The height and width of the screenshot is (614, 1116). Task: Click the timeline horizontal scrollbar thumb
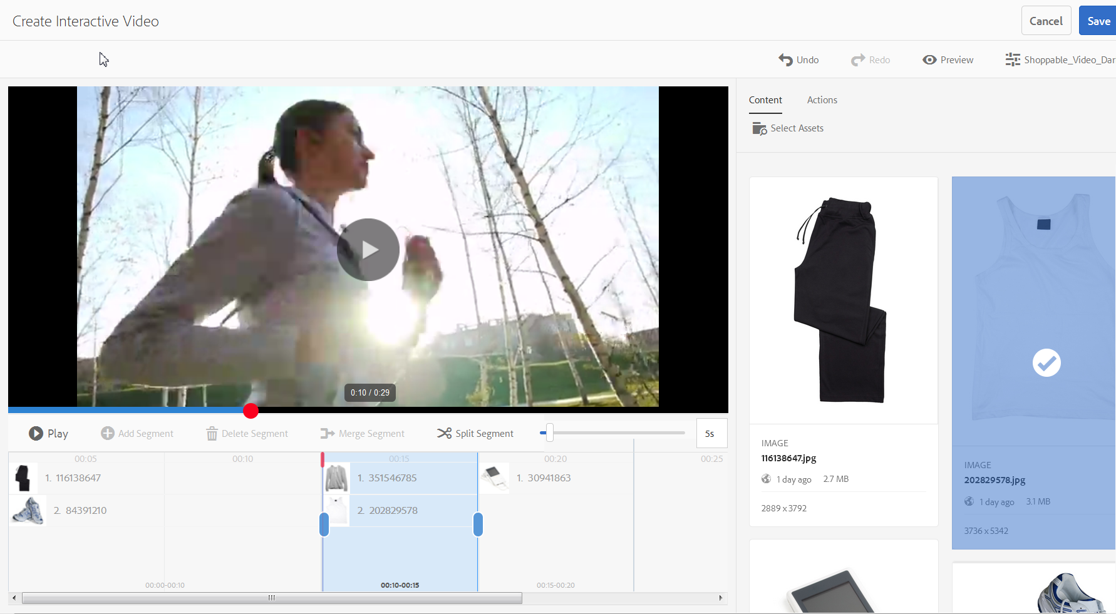pos(272,598)
